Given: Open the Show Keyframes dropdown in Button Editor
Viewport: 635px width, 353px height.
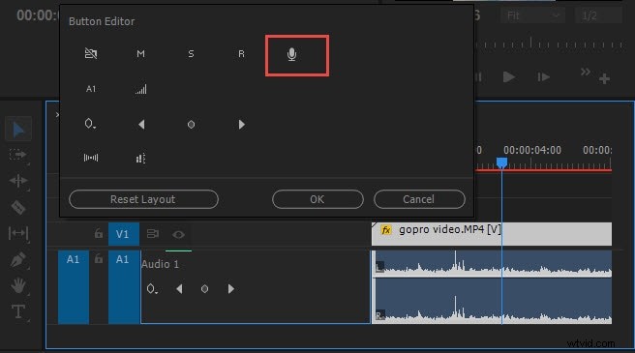Looking at the screenshot, I should click(x=90, y=124).
